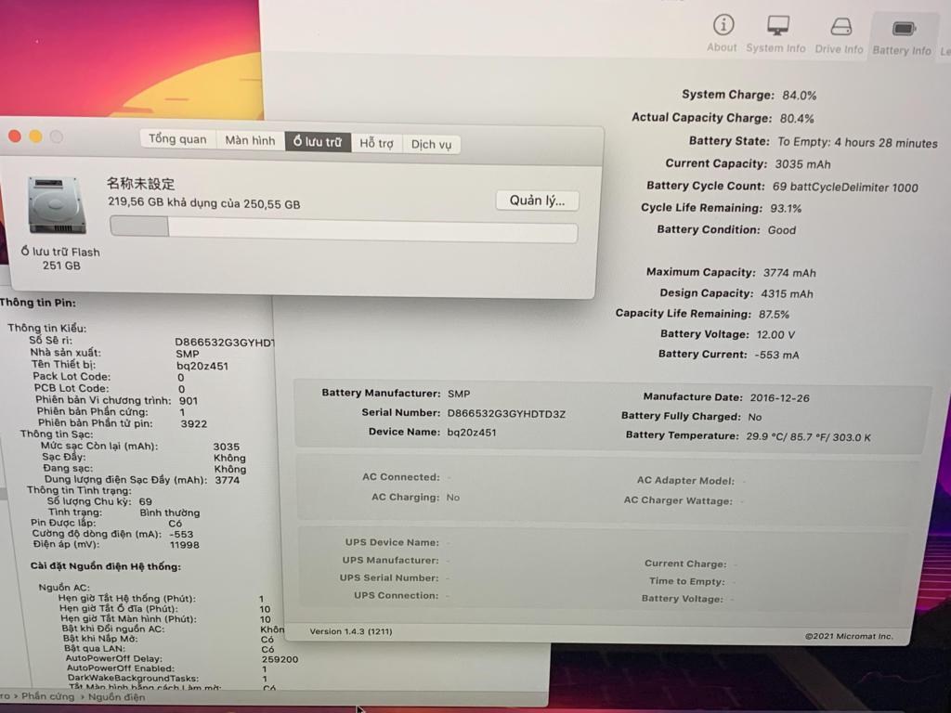Viewport: 951px width, 713px height.
Task: Click the Current Capacity value 3035 mAh
Action: [803, 164]
